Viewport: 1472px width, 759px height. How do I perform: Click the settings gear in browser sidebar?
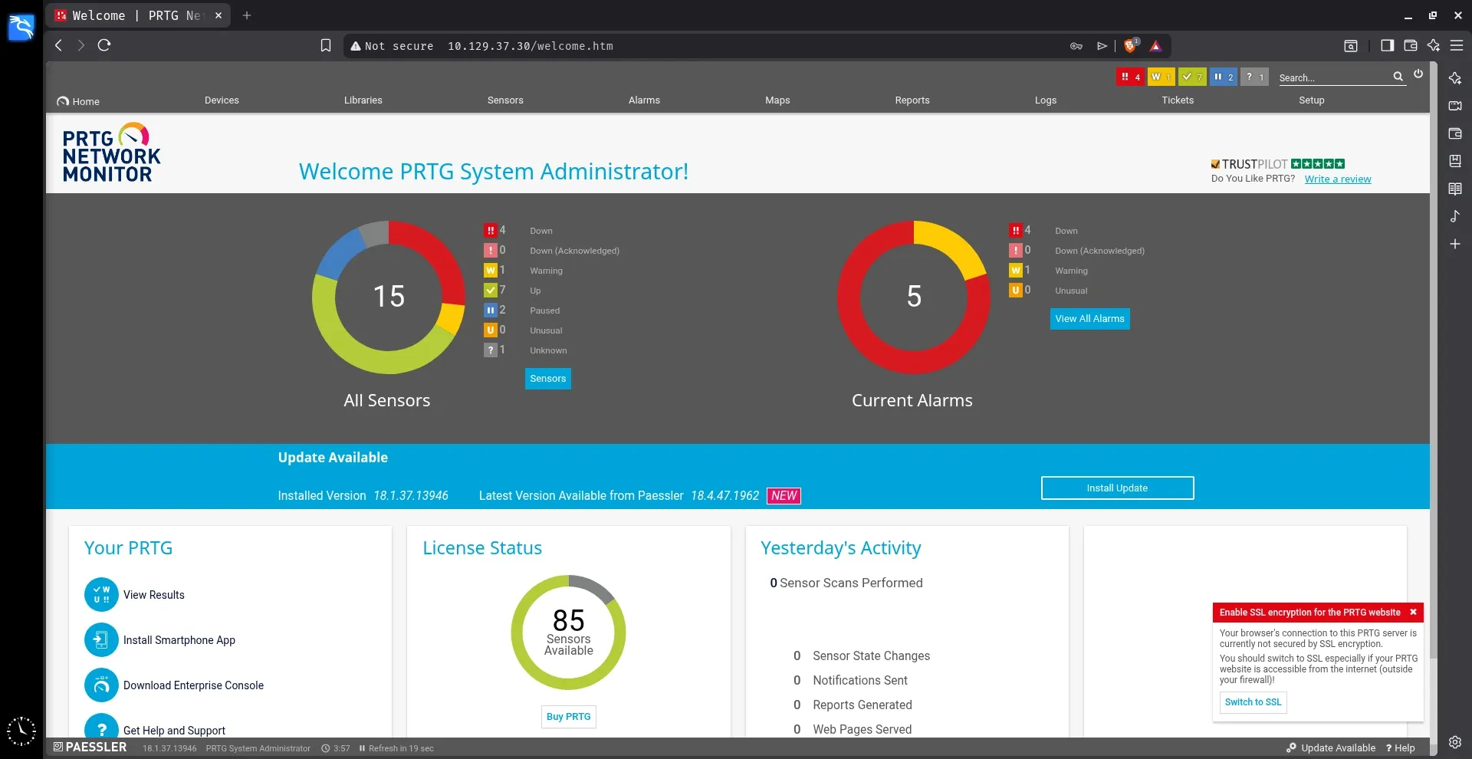coord(1455,741)
